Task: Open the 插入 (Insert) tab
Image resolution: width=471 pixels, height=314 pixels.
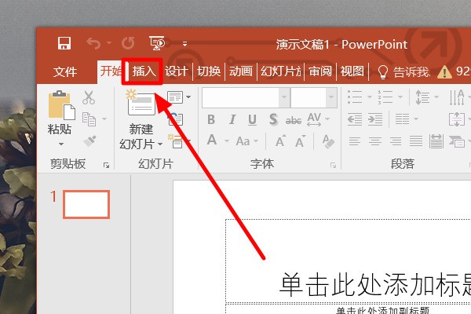Action: [x=144, y=71]
